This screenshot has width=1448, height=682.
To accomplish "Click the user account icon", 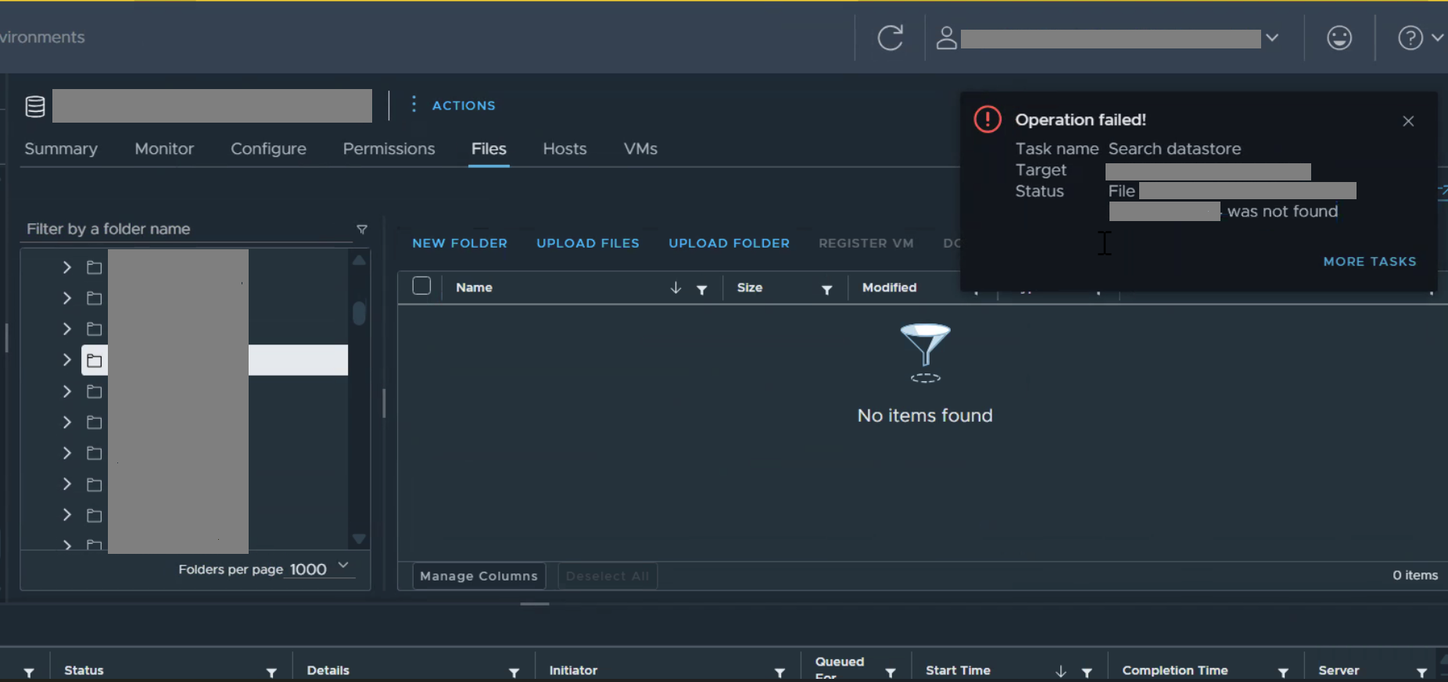I will pyautogui.click(x=946, y=37).
